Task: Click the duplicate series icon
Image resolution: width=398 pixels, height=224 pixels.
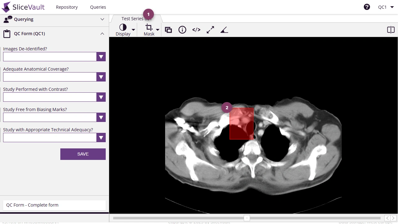Action: click(168, 30)
